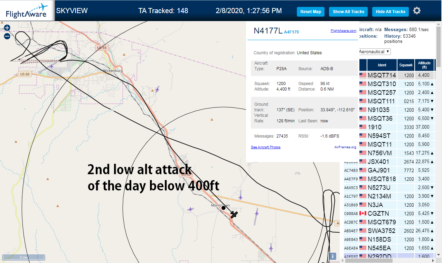Select the tracked aircraft icon near Morristown
The image size is (442, 263).
pyautogui.click(x=234, y=215)
